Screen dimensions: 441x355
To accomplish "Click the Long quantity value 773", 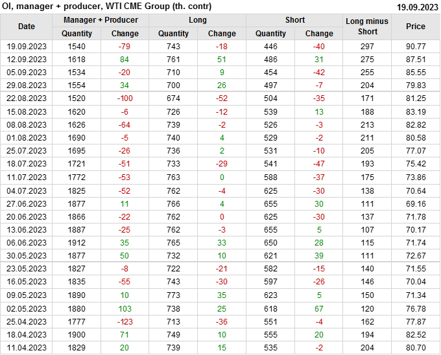I will (174, 295).
